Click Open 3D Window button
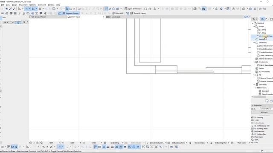The image size is (273, 153). click(133, 8)
